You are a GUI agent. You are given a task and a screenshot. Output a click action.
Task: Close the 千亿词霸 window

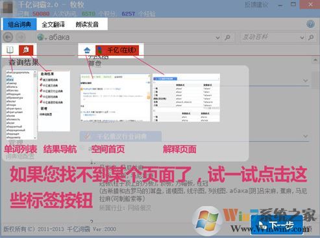(310, 5)
